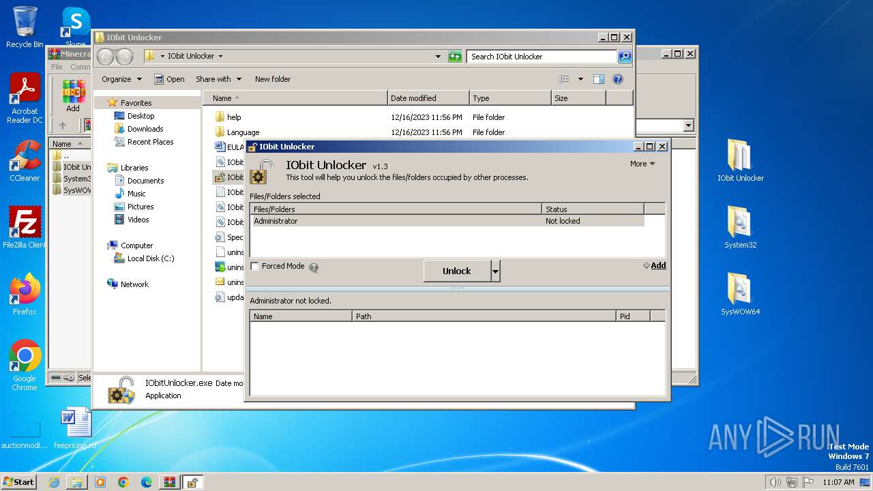Click the Add link
The image size is (873, 491).
pyautogui.click(x=658, y=265)
